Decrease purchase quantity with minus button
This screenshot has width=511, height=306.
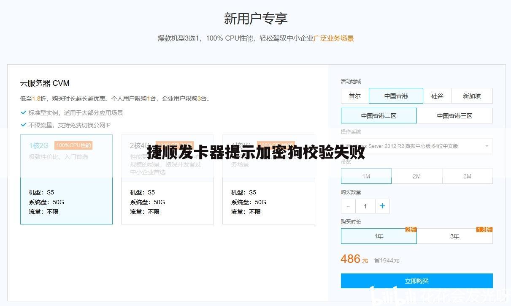click(x=348, y=206)
